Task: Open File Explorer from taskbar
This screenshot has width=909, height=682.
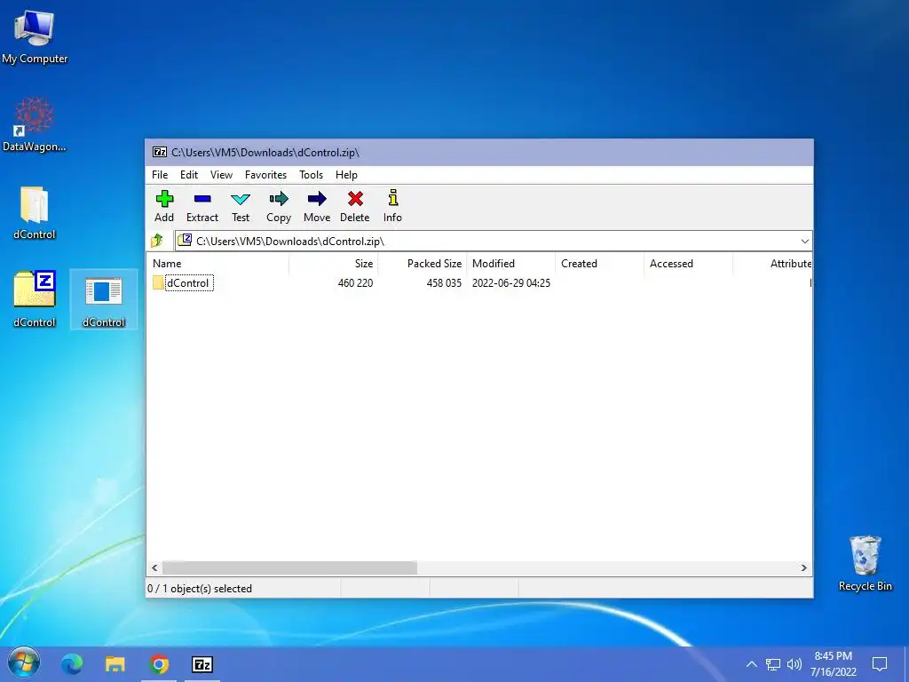Action: (x=115, y=664)
